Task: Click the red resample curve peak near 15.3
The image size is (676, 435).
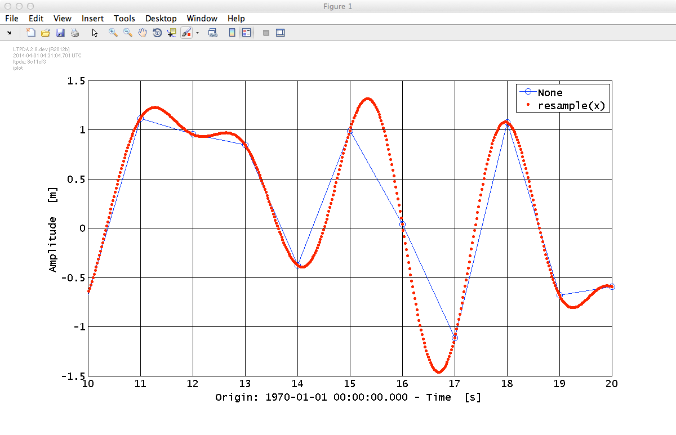Action: 367,100
